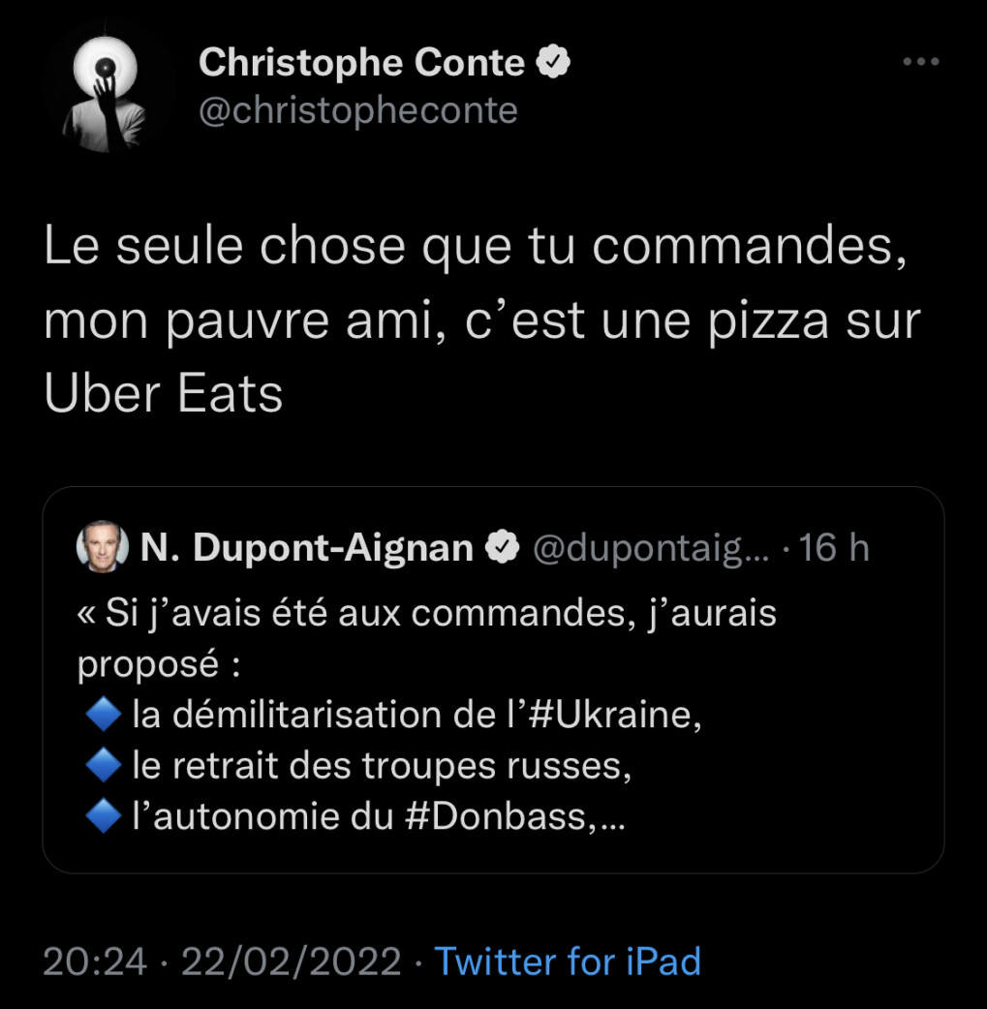987x1009 pixels.
Task: Click blue diamond before "l'autonomie"
Action: [101, 818]
